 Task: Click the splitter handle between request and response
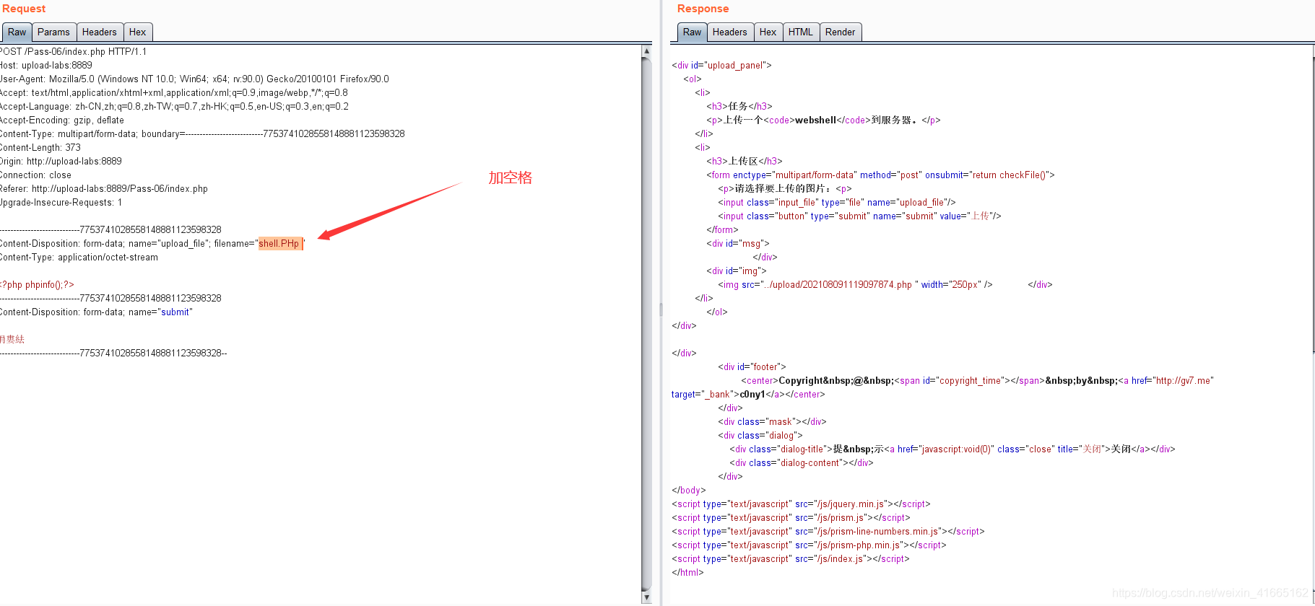661,309
